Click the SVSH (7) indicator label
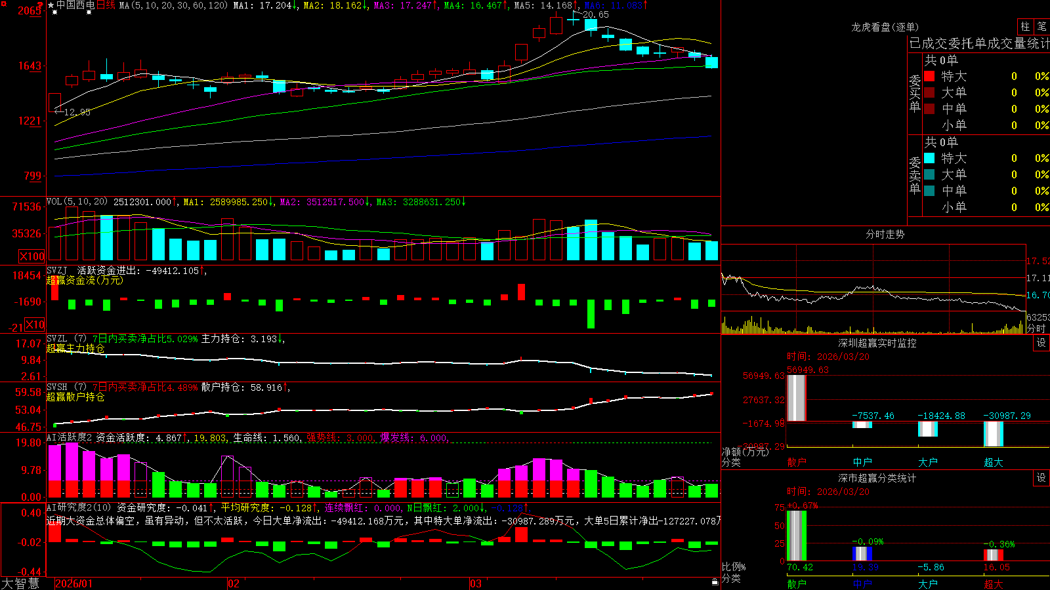The height and width of the screenshot is (590, 1050). [x=66, y=387]
